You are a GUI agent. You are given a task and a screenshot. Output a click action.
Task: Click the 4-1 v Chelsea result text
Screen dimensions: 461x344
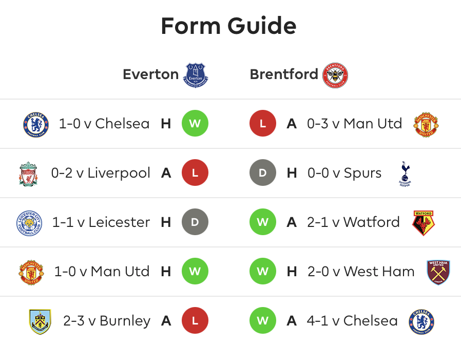point(352,321)
